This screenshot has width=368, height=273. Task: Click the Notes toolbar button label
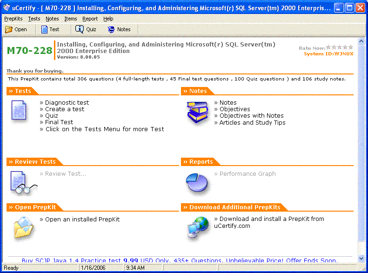pyautogui.click(x=124, y=29)
